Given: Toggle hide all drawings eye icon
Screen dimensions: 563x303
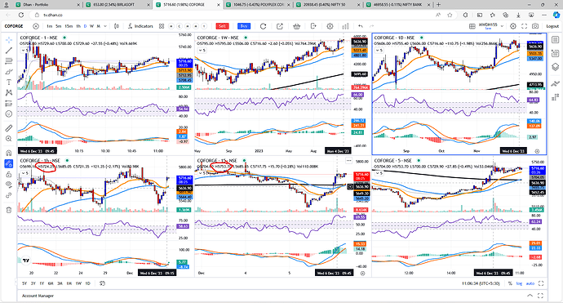Looking at the screenshot, I should [x=9, y=185].
